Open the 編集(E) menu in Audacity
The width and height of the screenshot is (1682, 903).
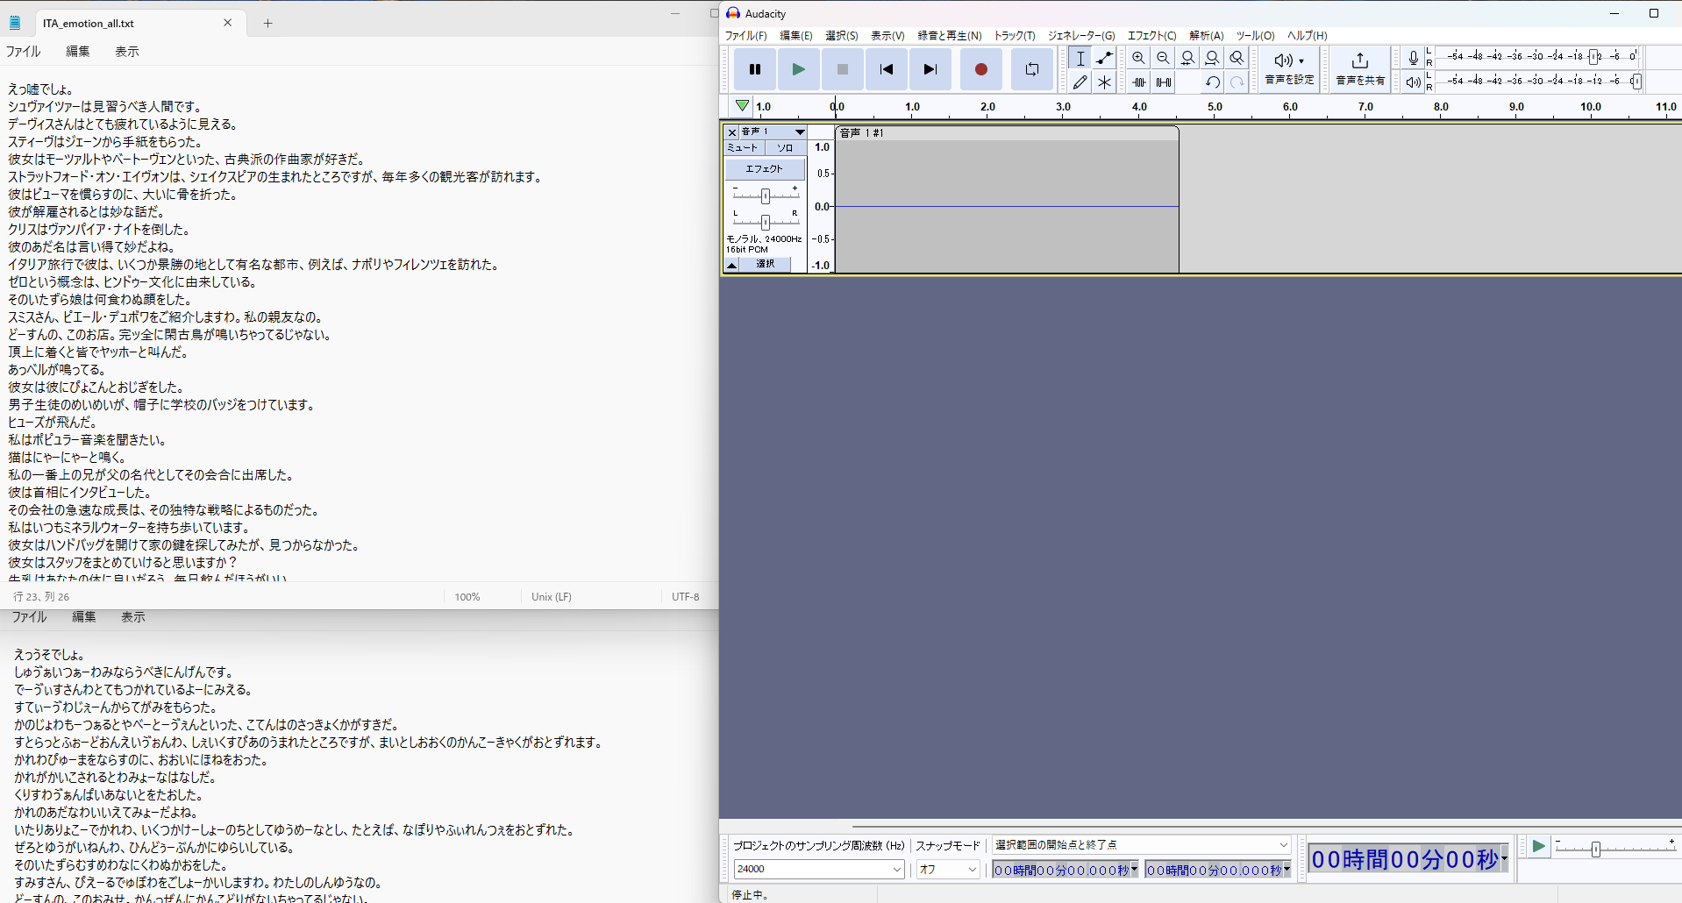(x=796, y=36)
